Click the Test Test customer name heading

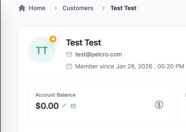pyautogui.click(x=83, y=43)
